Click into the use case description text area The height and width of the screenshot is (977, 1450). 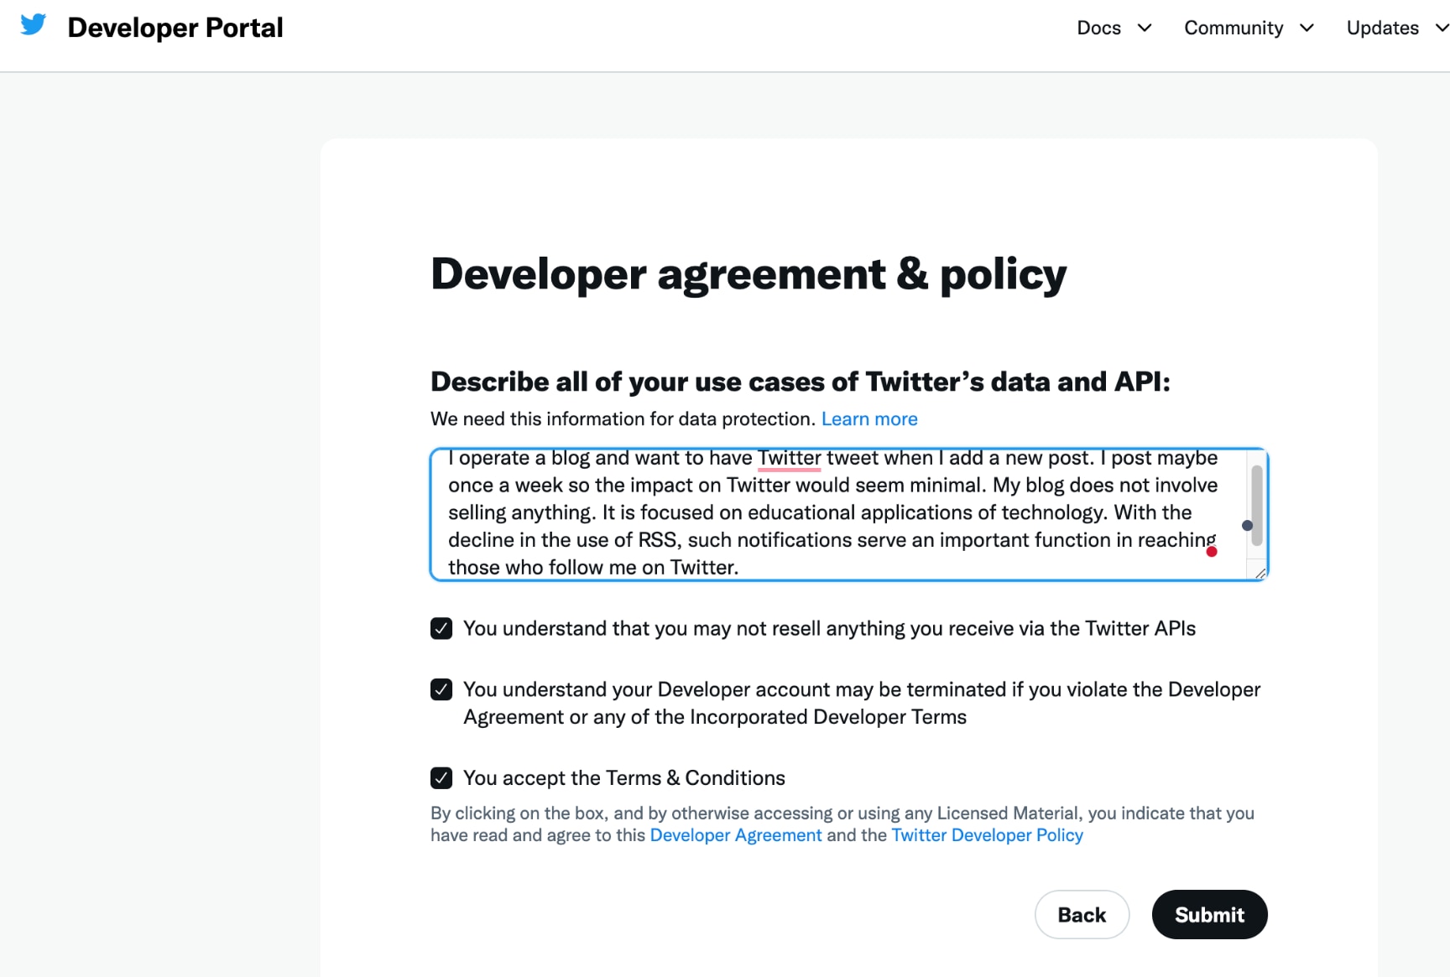coord(848,514)
